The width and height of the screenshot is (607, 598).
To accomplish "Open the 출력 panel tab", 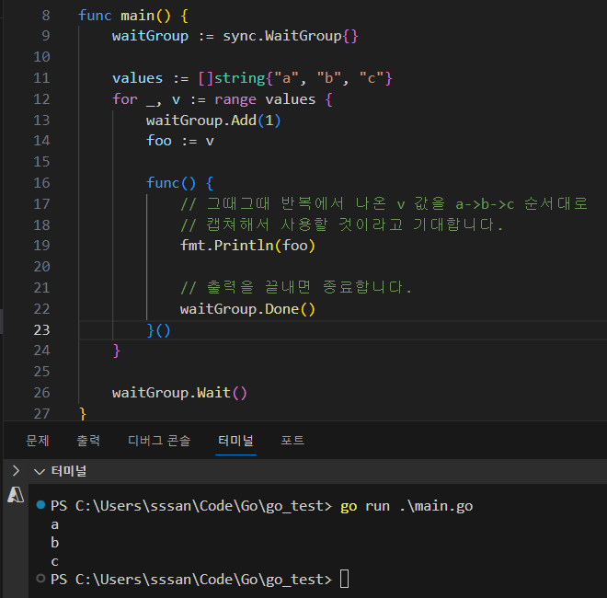I will [x=88, y=441].
